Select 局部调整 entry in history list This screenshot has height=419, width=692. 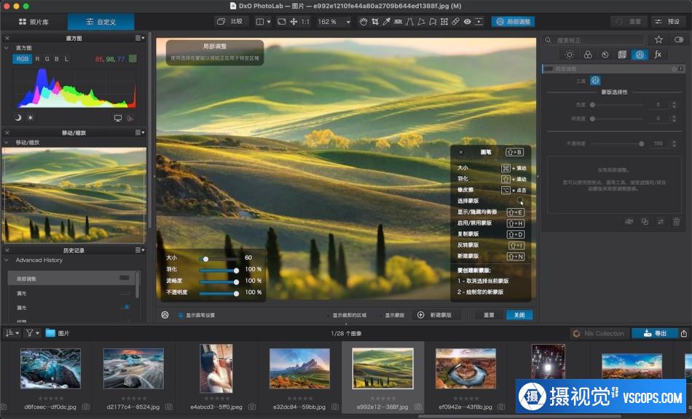pos(72,279)
